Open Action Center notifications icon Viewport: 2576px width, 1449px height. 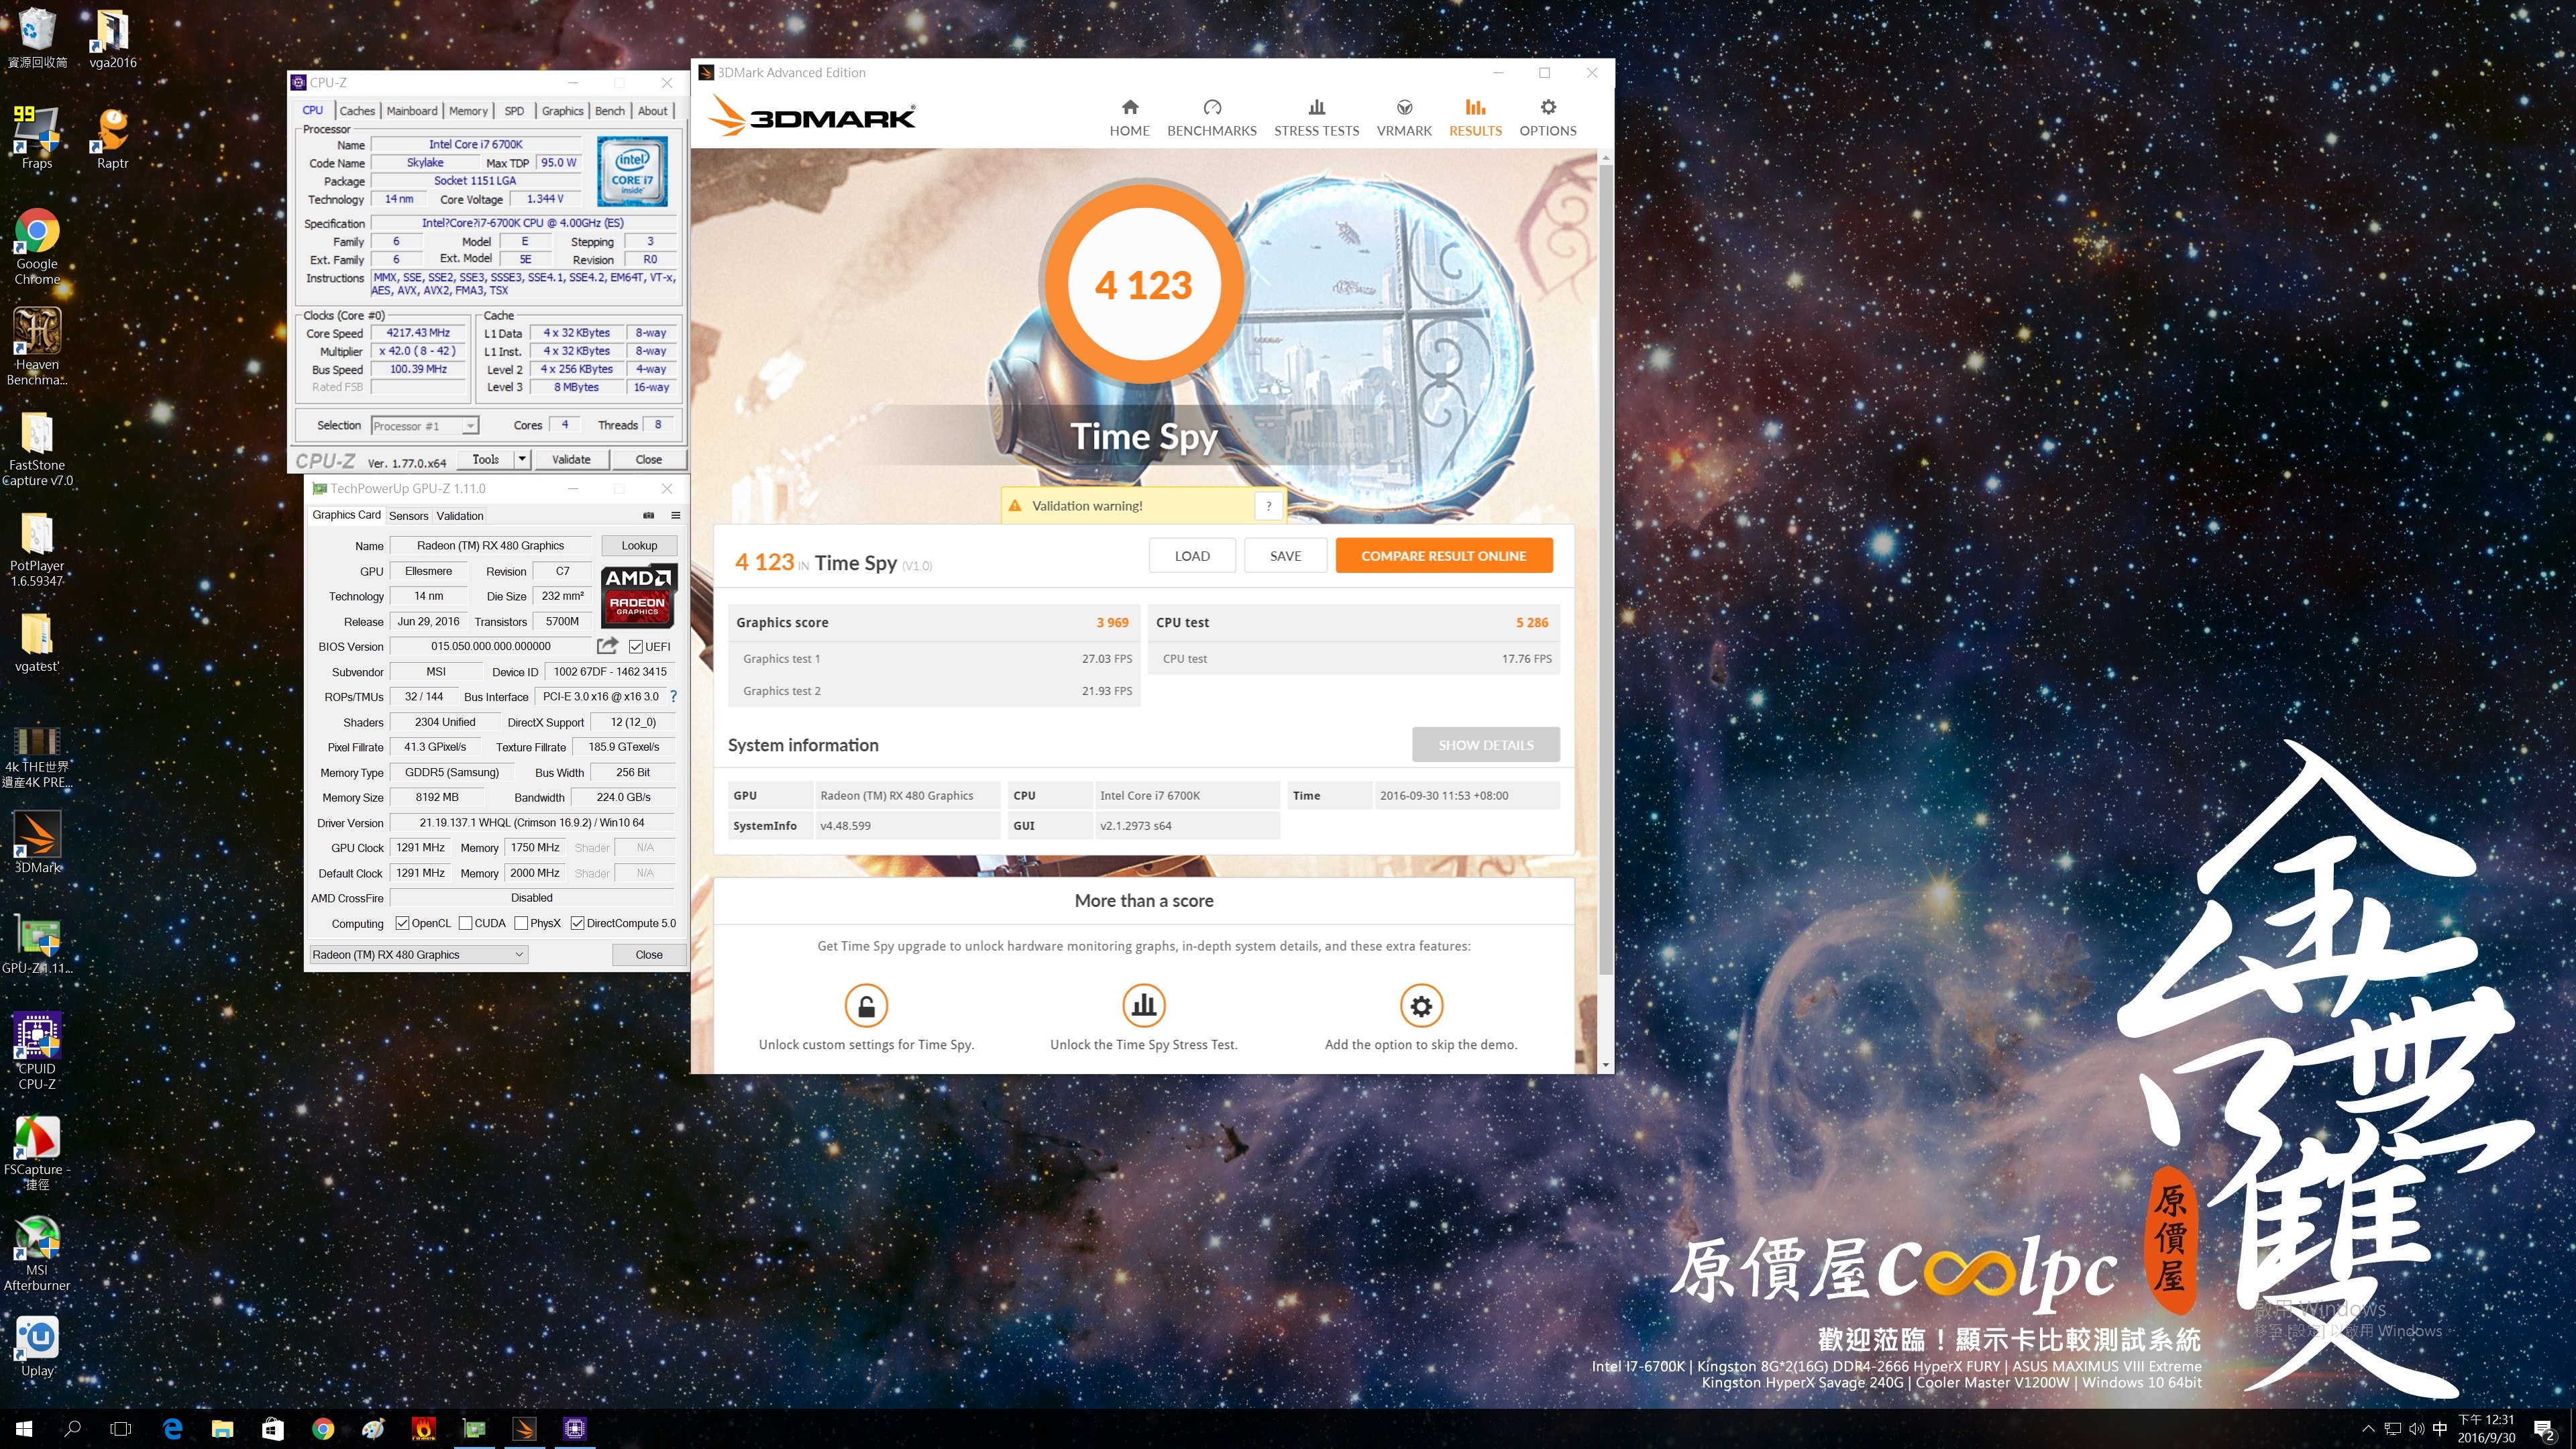coord(2545,1430)
